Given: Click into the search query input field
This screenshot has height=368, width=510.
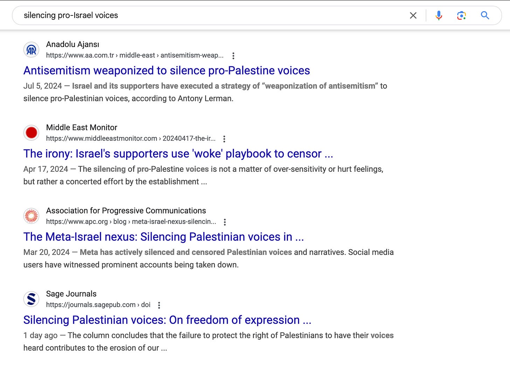Looking at the screenshot, I should [210, 15].
